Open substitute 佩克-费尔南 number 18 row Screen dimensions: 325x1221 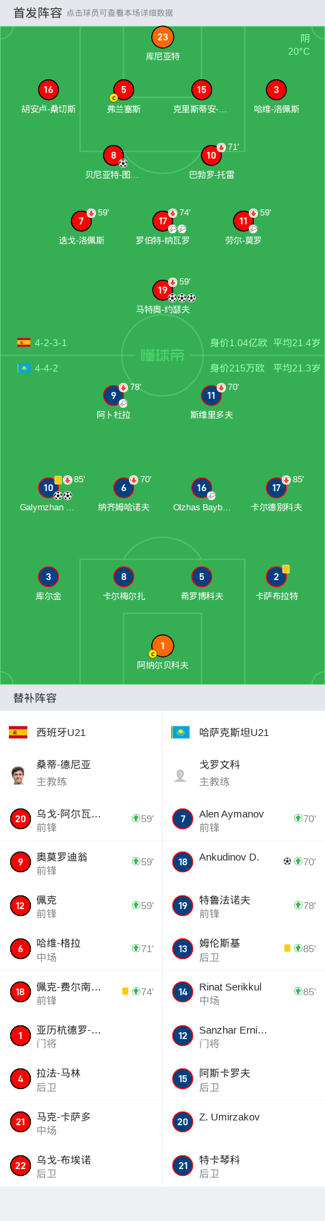click(x=81, y=992)
